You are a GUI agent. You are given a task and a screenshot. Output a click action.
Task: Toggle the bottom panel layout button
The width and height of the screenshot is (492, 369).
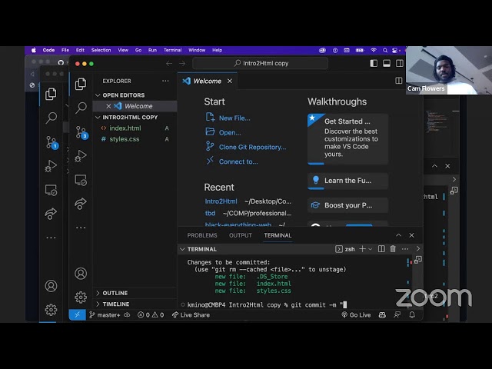coord(387,63)
